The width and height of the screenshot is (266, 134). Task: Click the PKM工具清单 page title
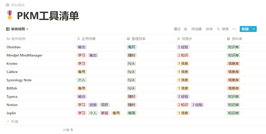(x=48, y=16)
